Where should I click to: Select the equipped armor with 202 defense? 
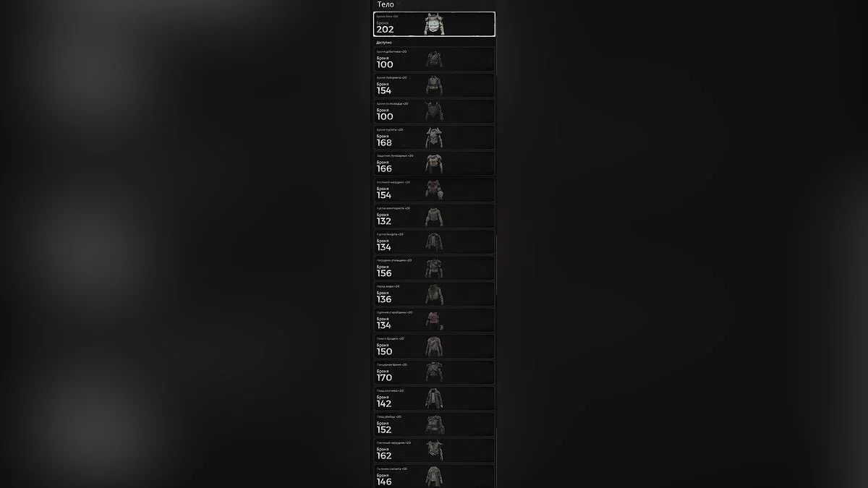(x=434, y=24)
